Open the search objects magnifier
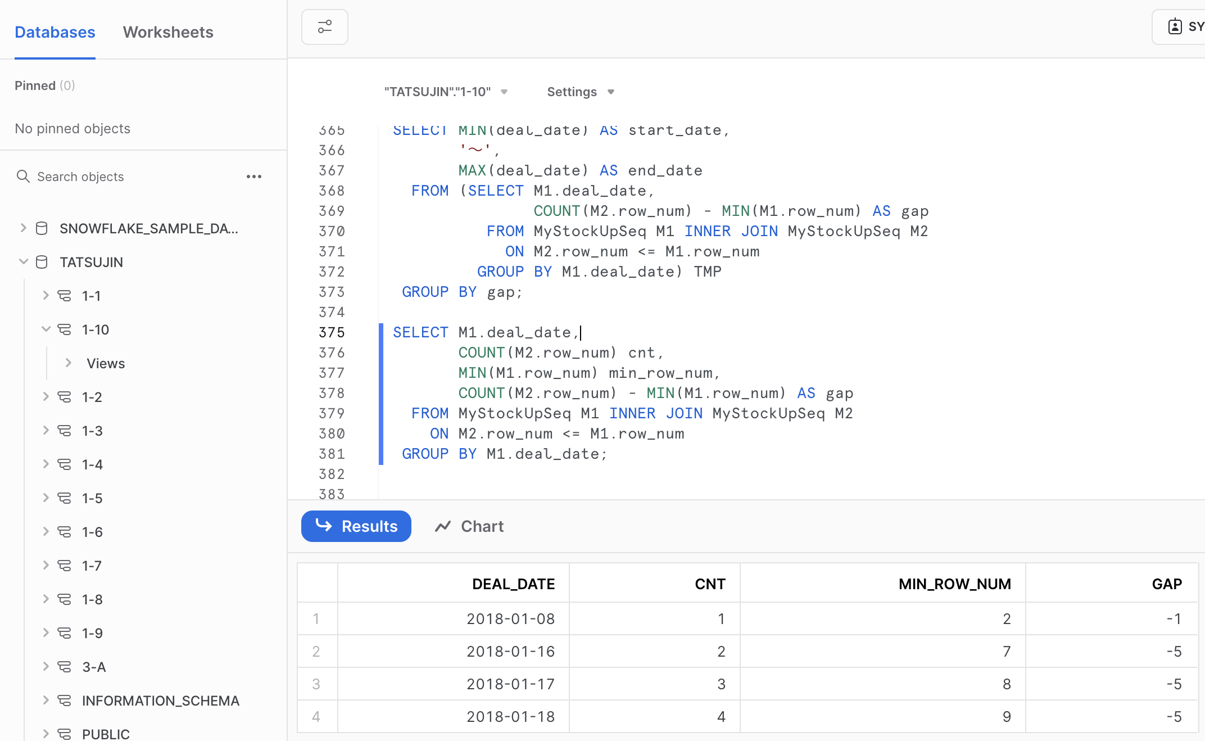Image resolution: width=1205 pixels, height=741 pixels. point(23,176)
